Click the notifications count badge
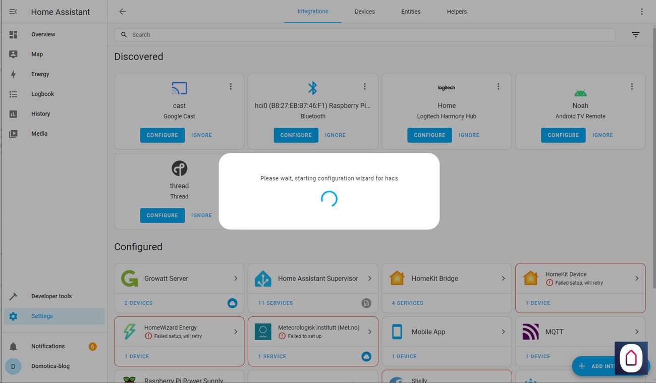The width and height of the screenshot is (656, 383). [x=92, y=347]
